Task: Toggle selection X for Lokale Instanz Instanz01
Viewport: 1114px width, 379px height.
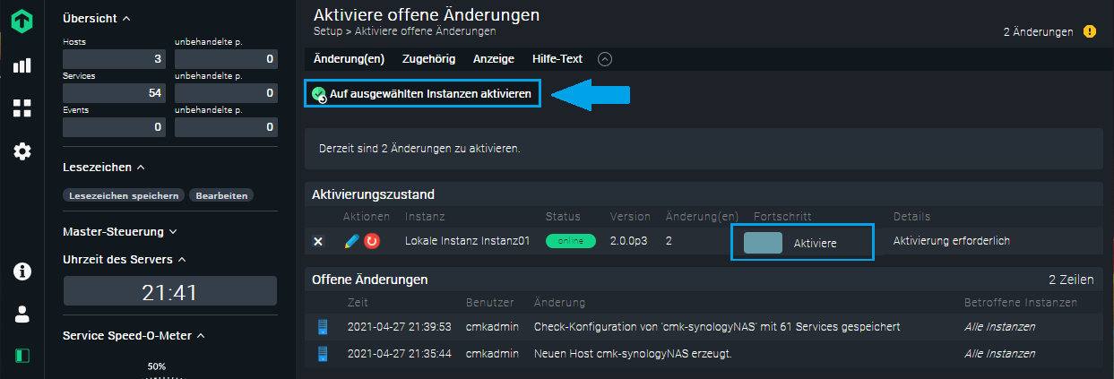Action: pyautogui.click(x=318, y=241)
